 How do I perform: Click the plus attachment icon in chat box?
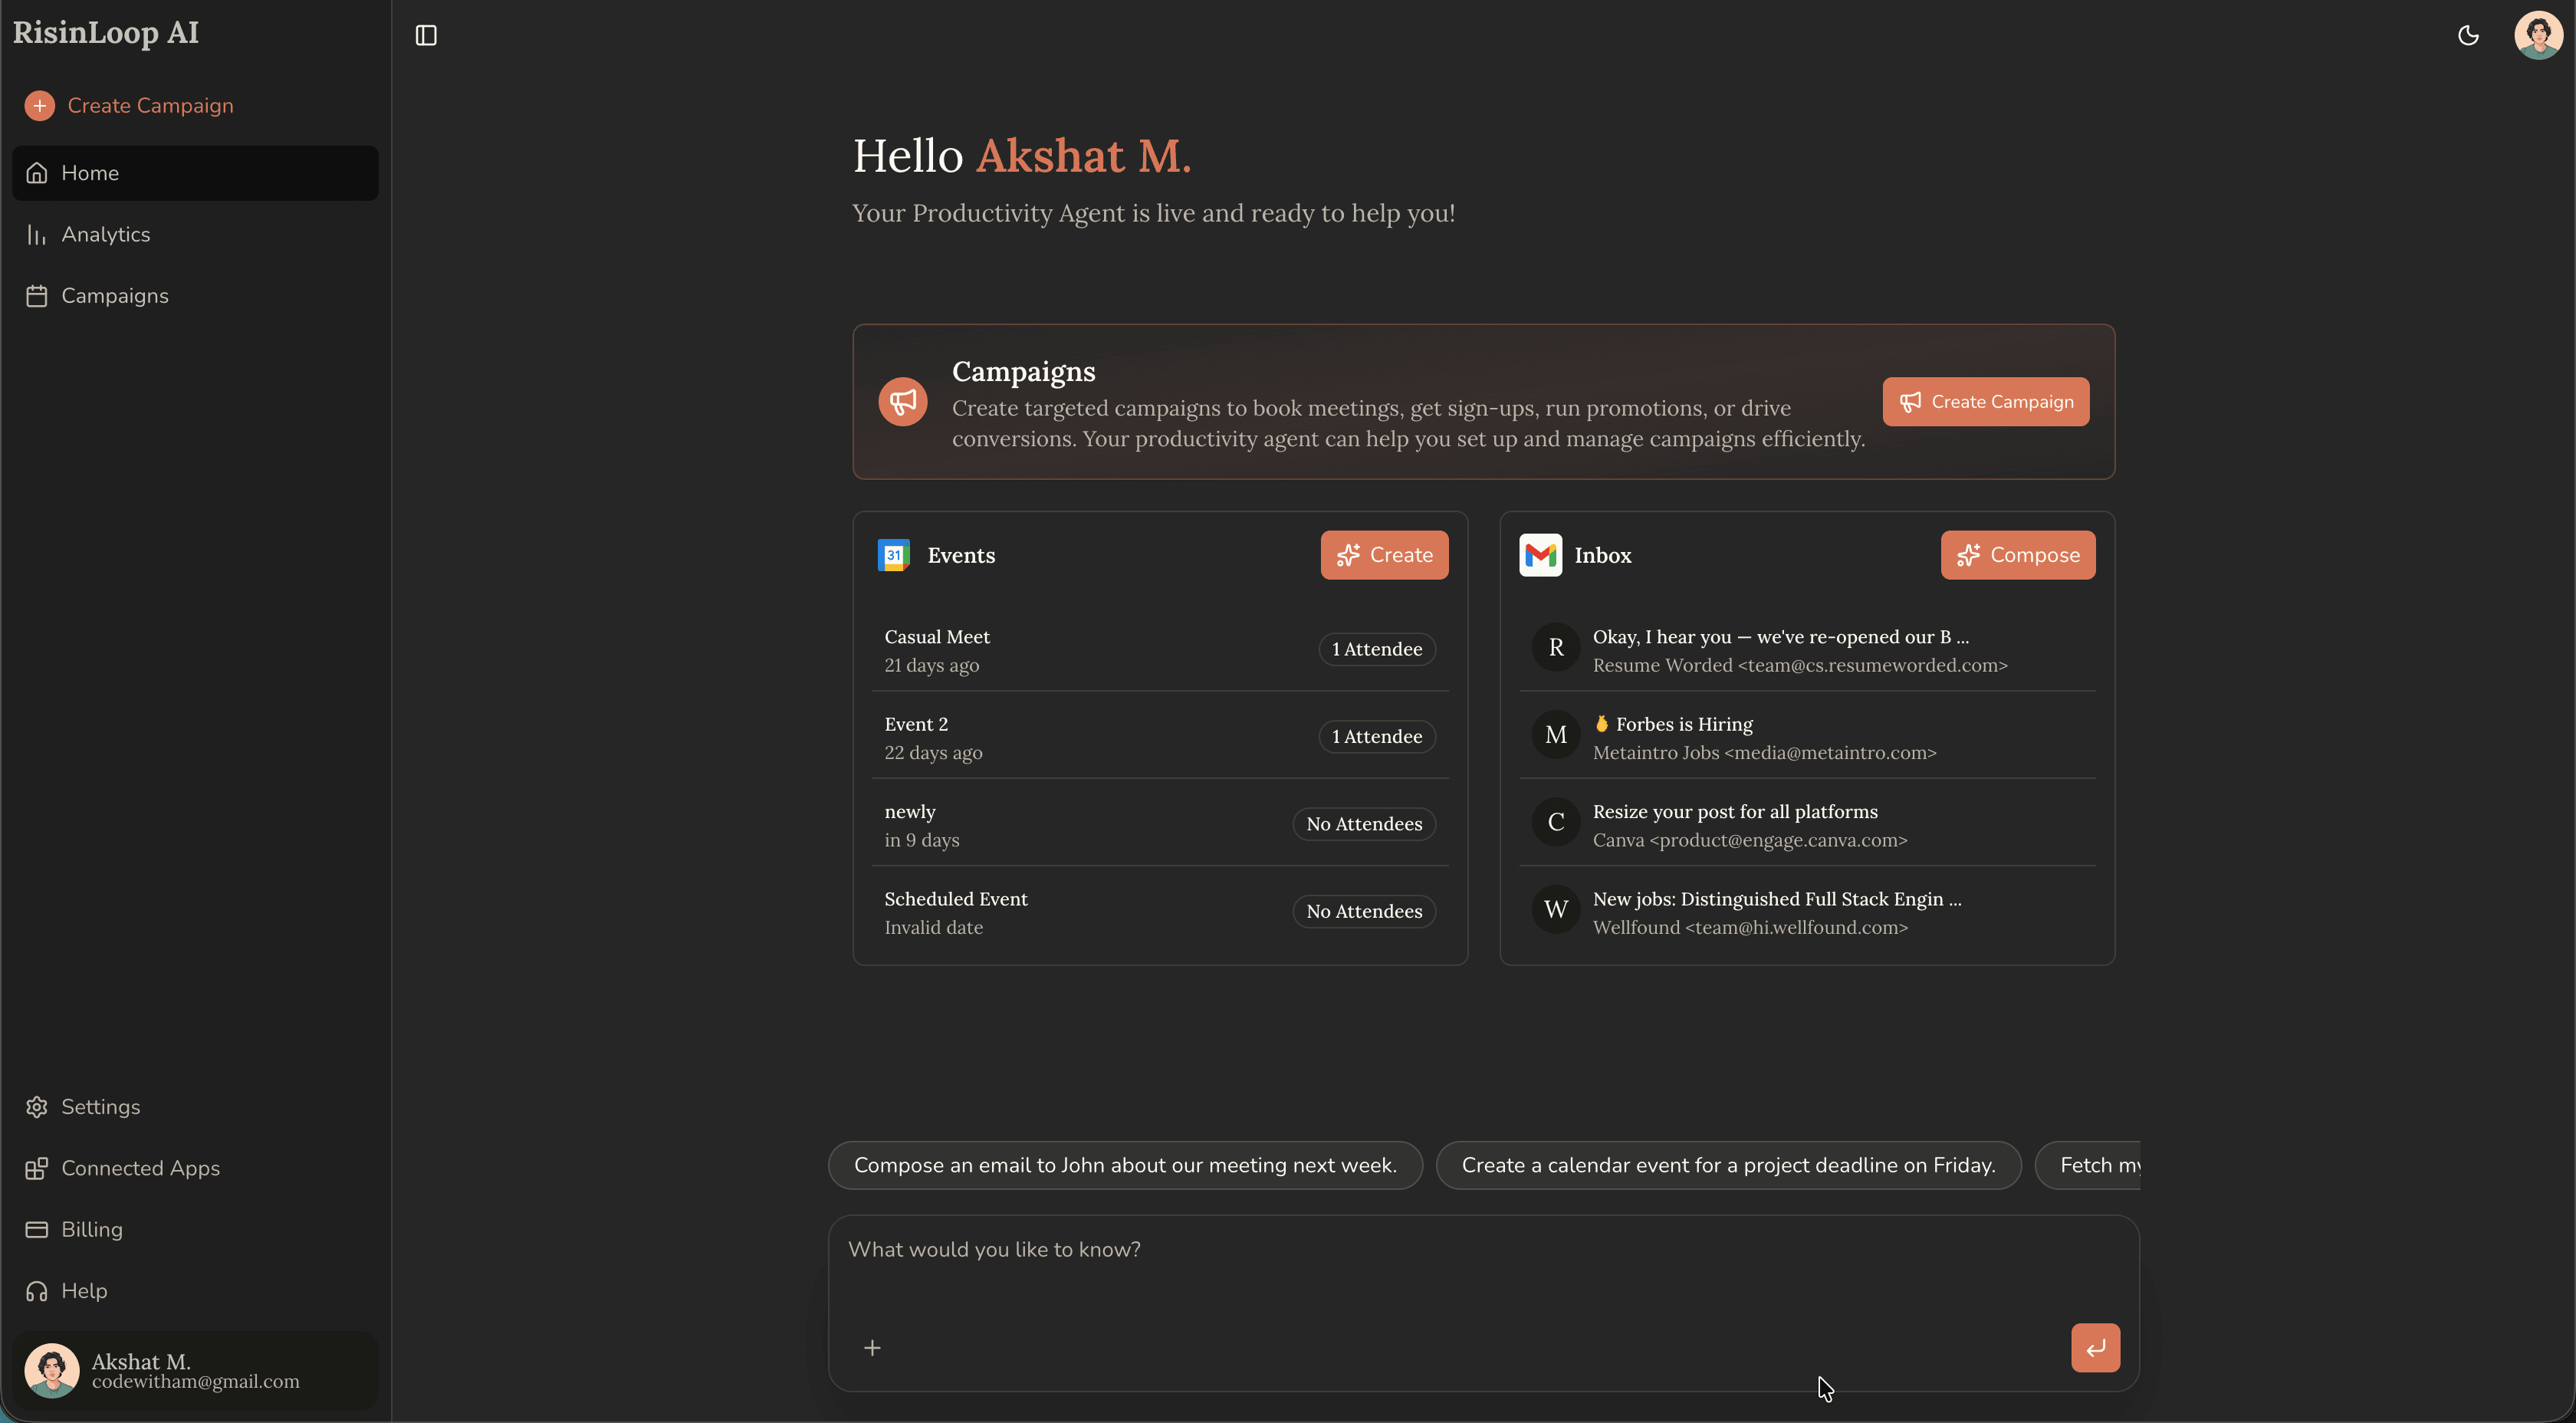(x=872, y=1348)
